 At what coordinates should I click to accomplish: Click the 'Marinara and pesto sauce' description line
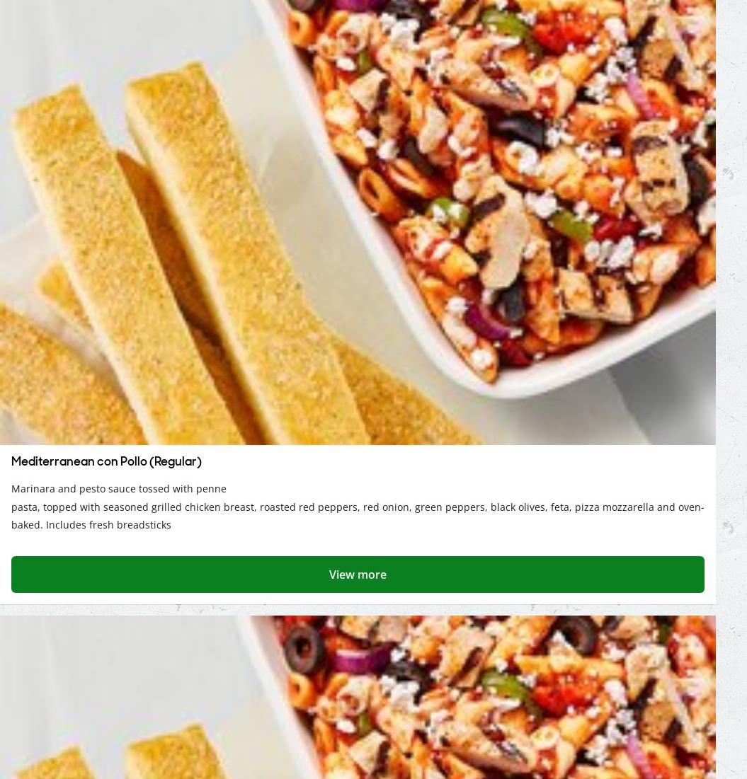[x=119, y=489]
